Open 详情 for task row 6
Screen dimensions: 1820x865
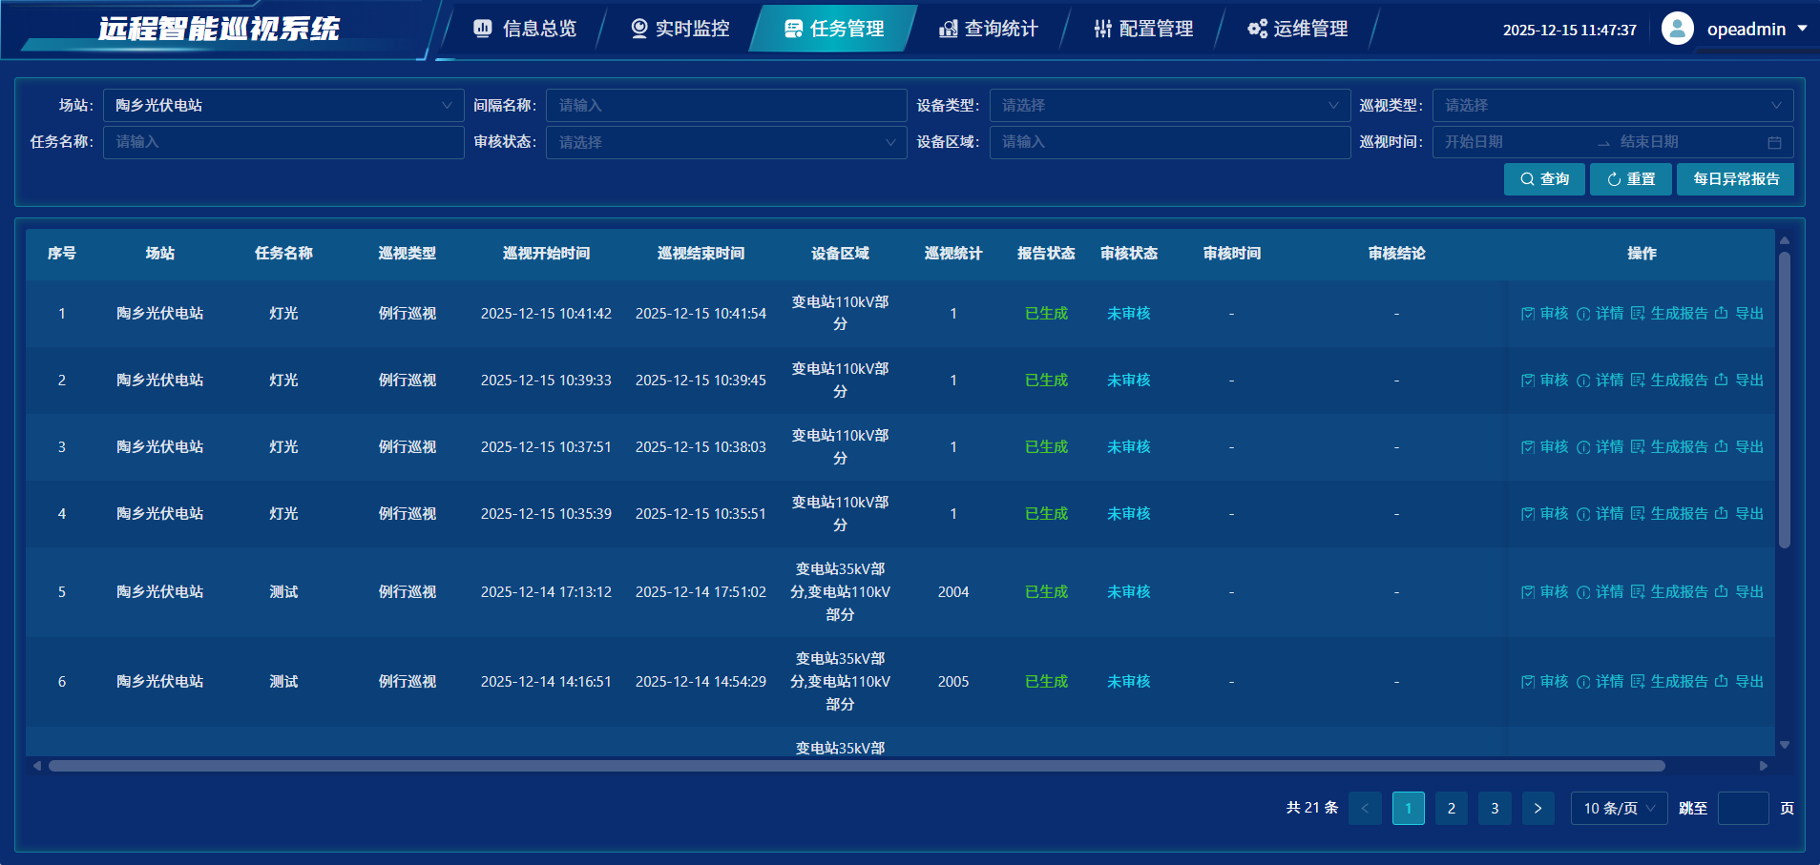[1600, 682]
